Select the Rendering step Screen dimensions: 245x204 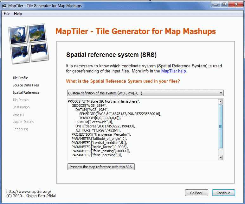(20, 129)
